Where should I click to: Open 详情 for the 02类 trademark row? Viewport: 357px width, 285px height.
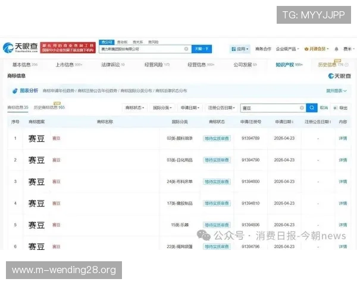343,138
